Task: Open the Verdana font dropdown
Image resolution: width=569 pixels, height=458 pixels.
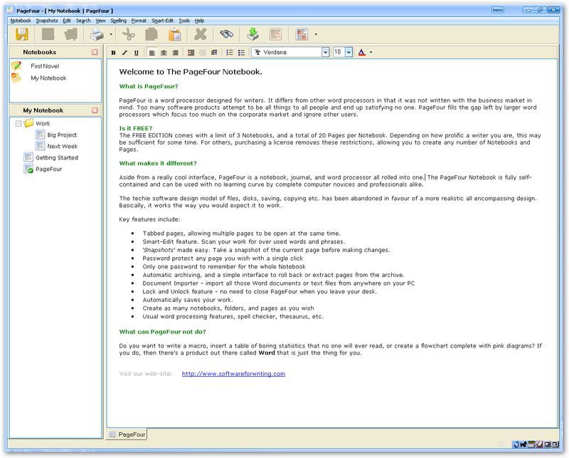Action: (x=326, y=52)
